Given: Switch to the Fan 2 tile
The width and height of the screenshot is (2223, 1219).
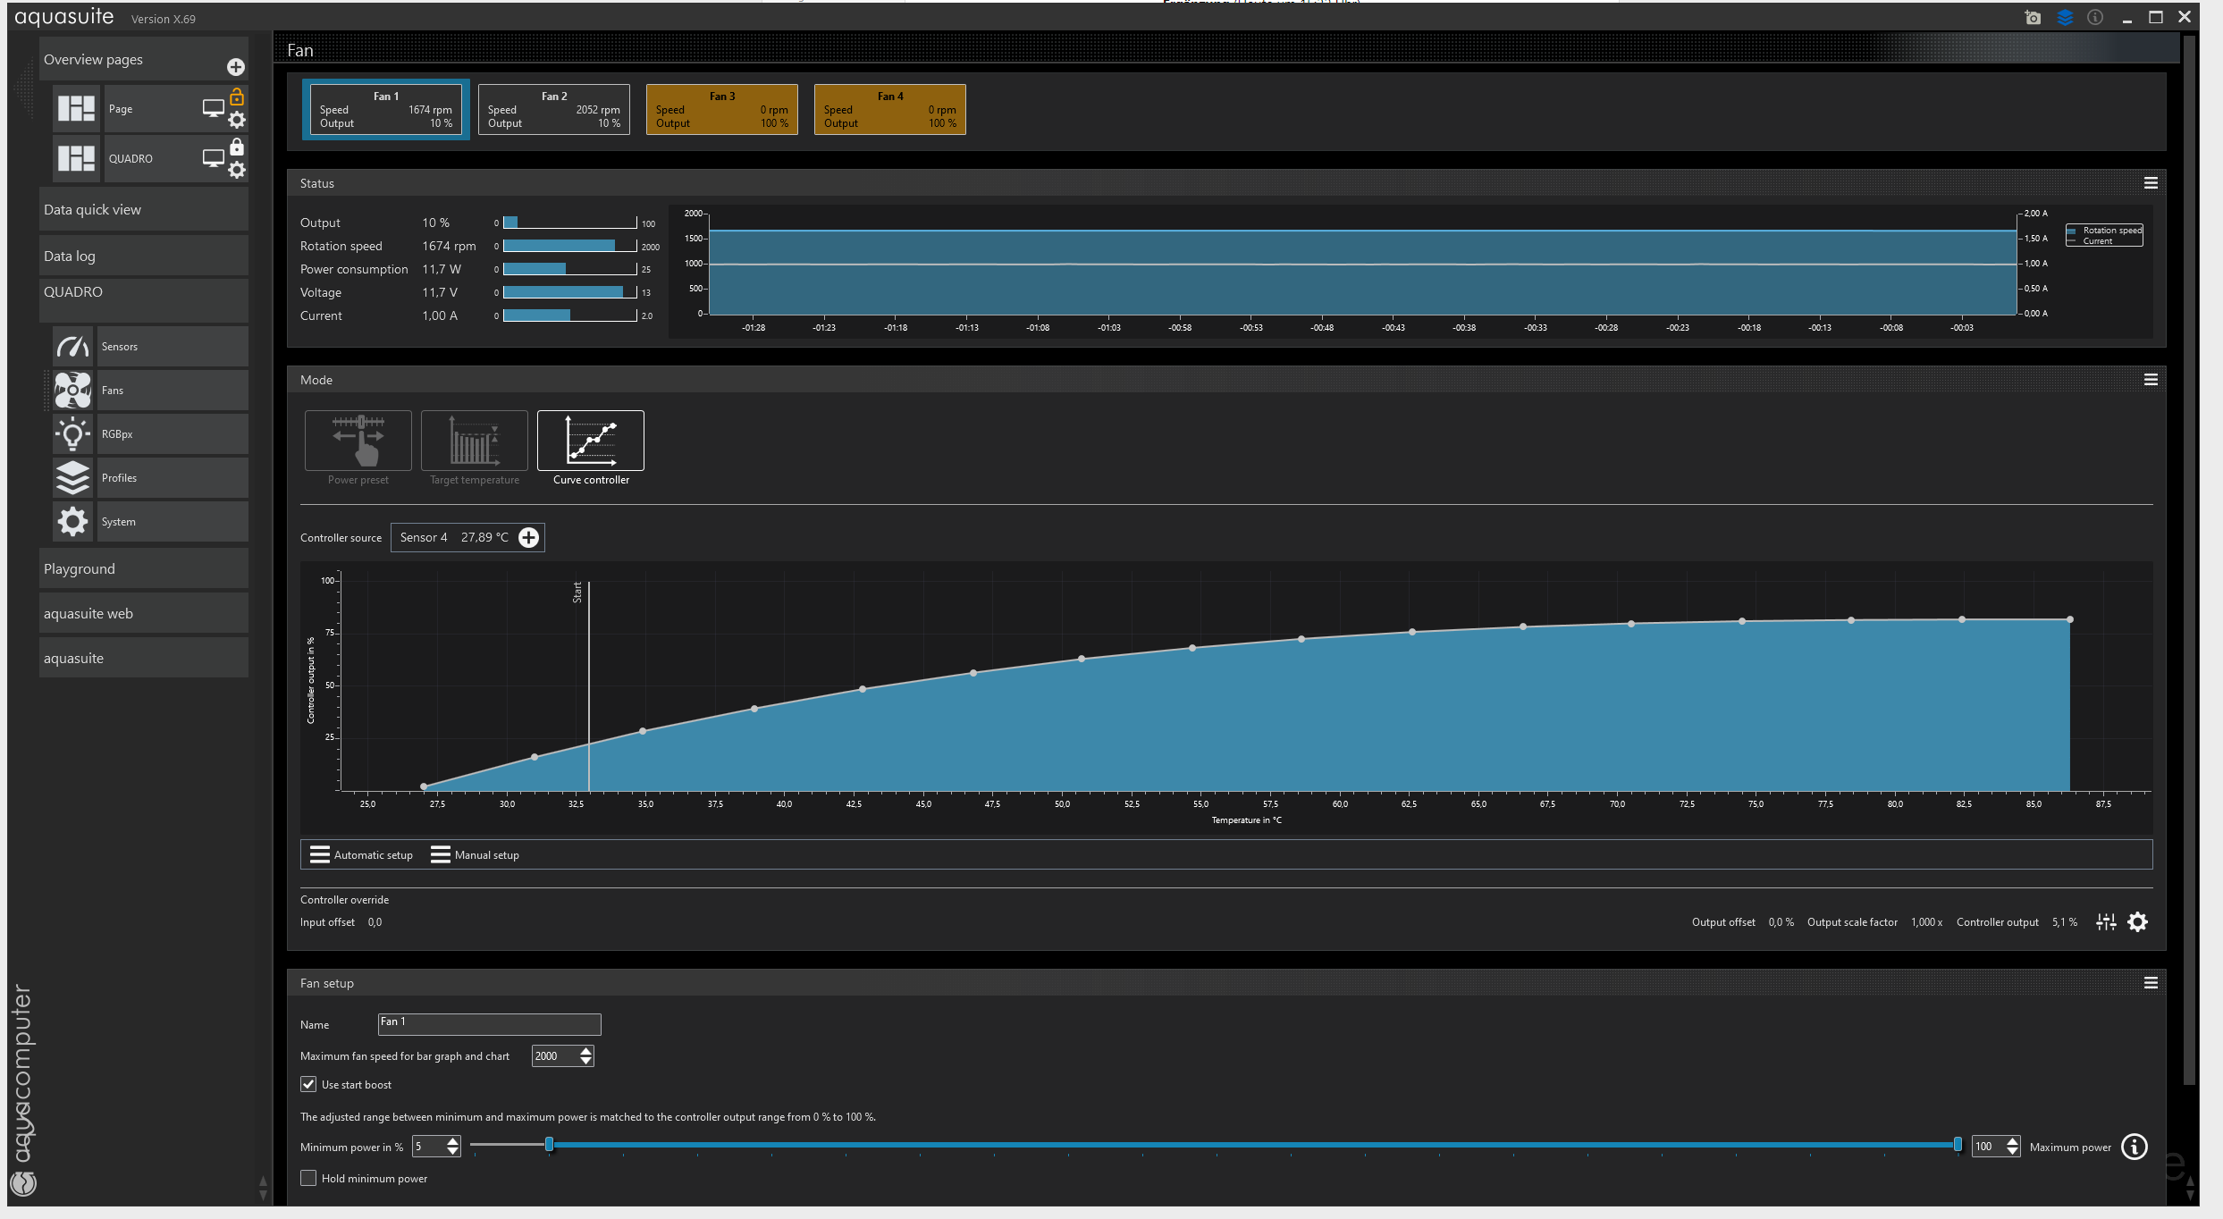Looking at the screenshot, I should click(x=553, y=110).
